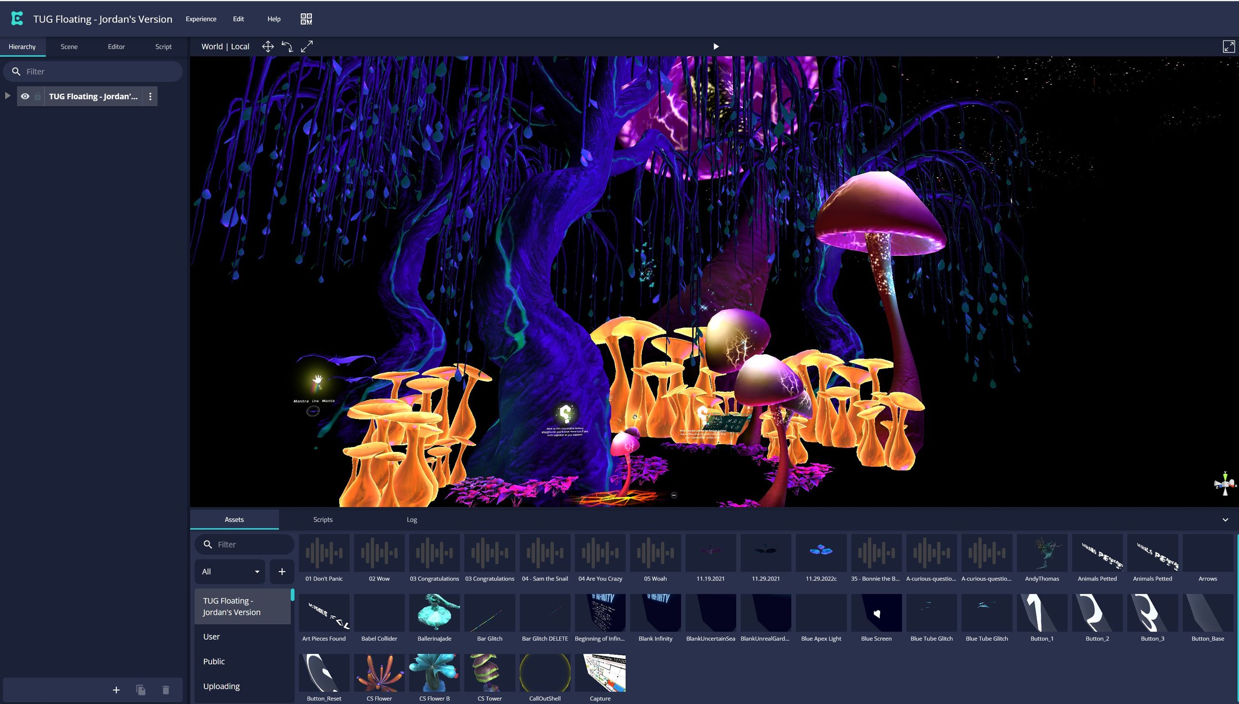Toggle visibility eye of TUG Floating node

pyautogui.click(x=25, y=96)
